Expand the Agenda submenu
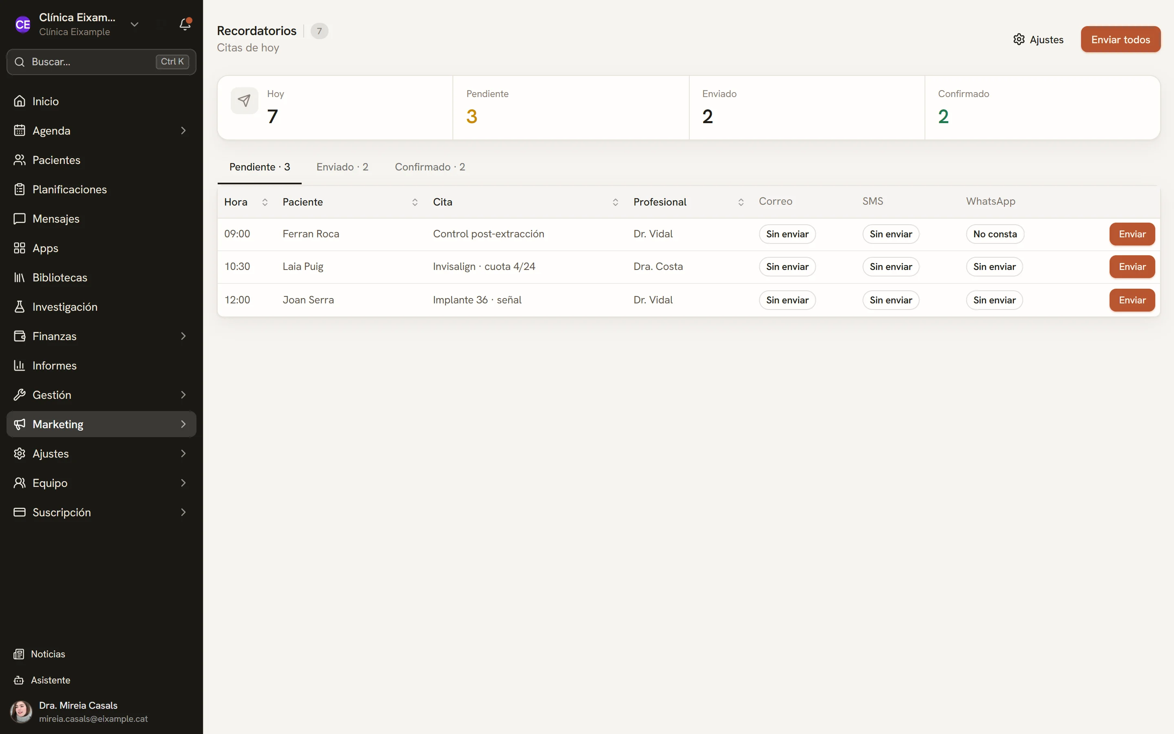Screen dimensions: 1174x734 pyautogui.click(x=183, y=130)
